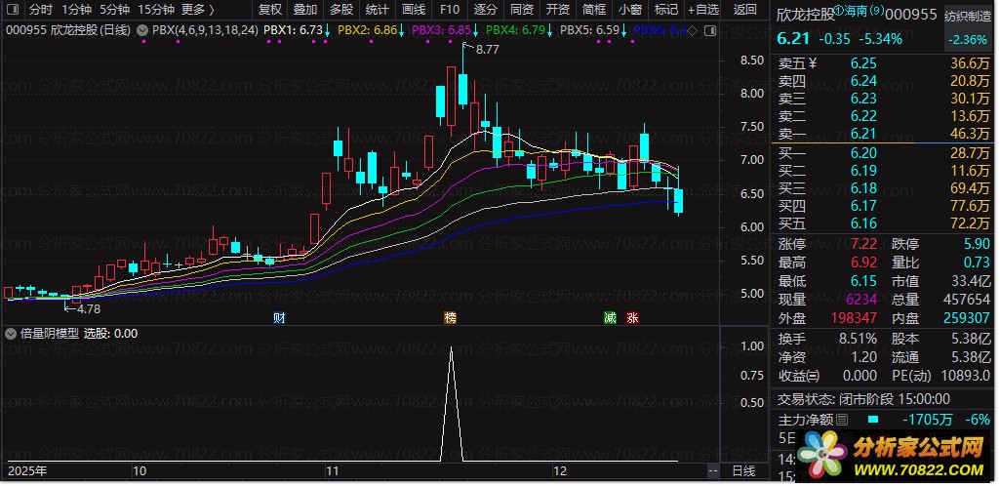Open the 主力净额 details list icon
The height and width of the screenshot is (486, 1000).
pos(843,420)
